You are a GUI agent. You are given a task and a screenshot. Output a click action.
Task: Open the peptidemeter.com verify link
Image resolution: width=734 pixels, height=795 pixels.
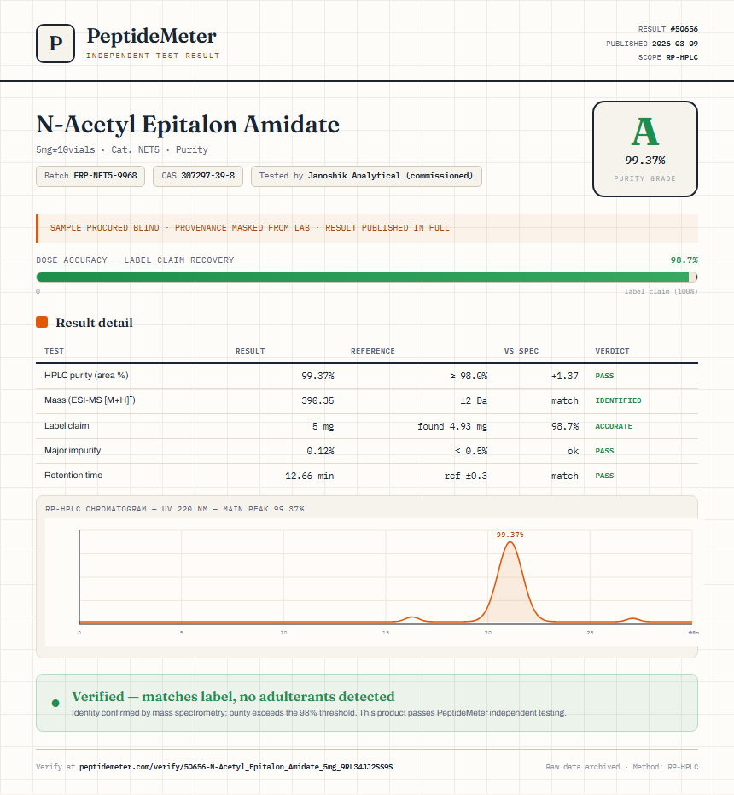[236, 767]
